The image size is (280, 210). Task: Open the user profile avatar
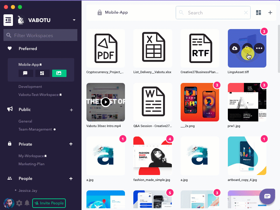[x=9, y=203]
